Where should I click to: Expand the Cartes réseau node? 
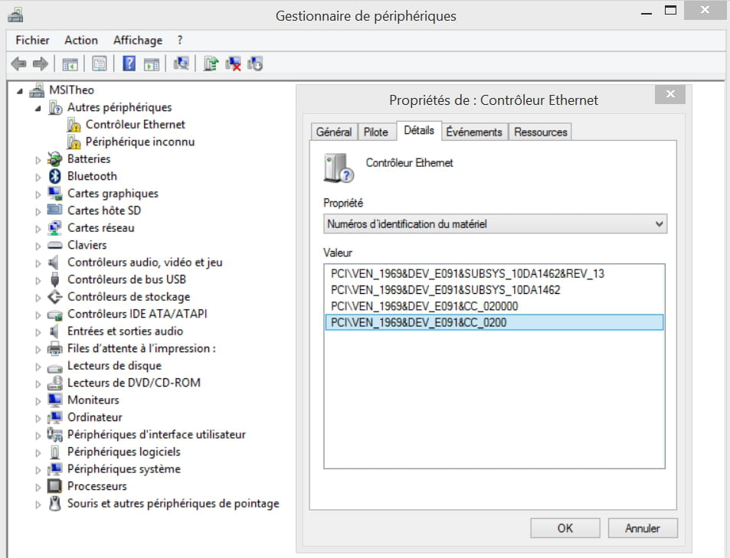click(x=38, y=228)
